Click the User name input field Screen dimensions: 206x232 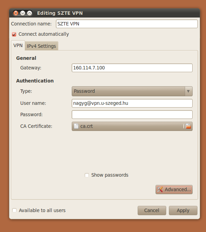coord(132,103)
